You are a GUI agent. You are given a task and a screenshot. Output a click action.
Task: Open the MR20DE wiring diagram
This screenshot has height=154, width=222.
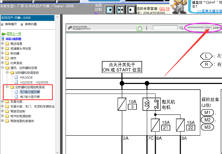(x=26, y=78)
